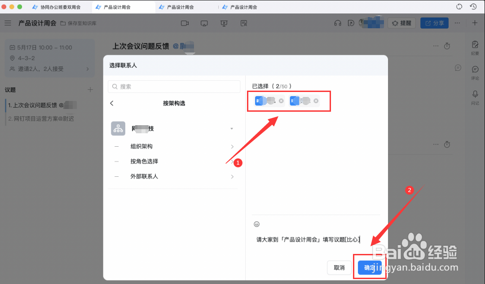The image size is (485, 284).
Task: Switch to 协同办公班委双周会 tab
Action: [x=57, y=7]
